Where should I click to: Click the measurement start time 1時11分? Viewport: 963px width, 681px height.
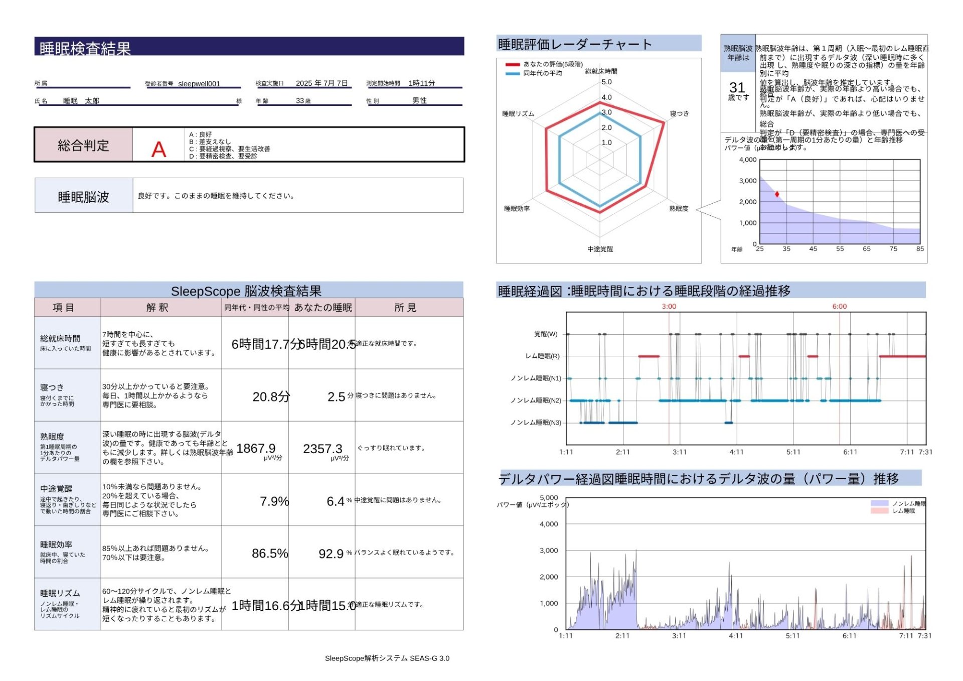pos(422,83)
